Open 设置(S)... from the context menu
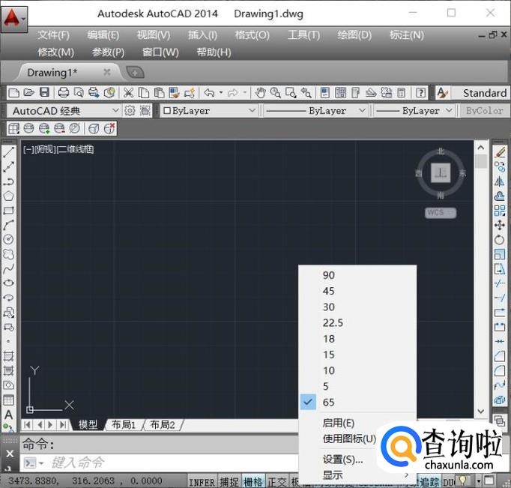 point(342,460)
